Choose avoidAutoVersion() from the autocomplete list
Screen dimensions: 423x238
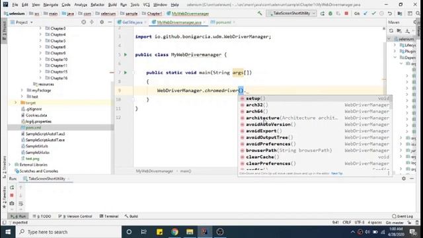315,124
